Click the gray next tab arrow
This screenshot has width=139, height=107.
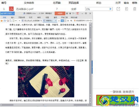[65, 21]
